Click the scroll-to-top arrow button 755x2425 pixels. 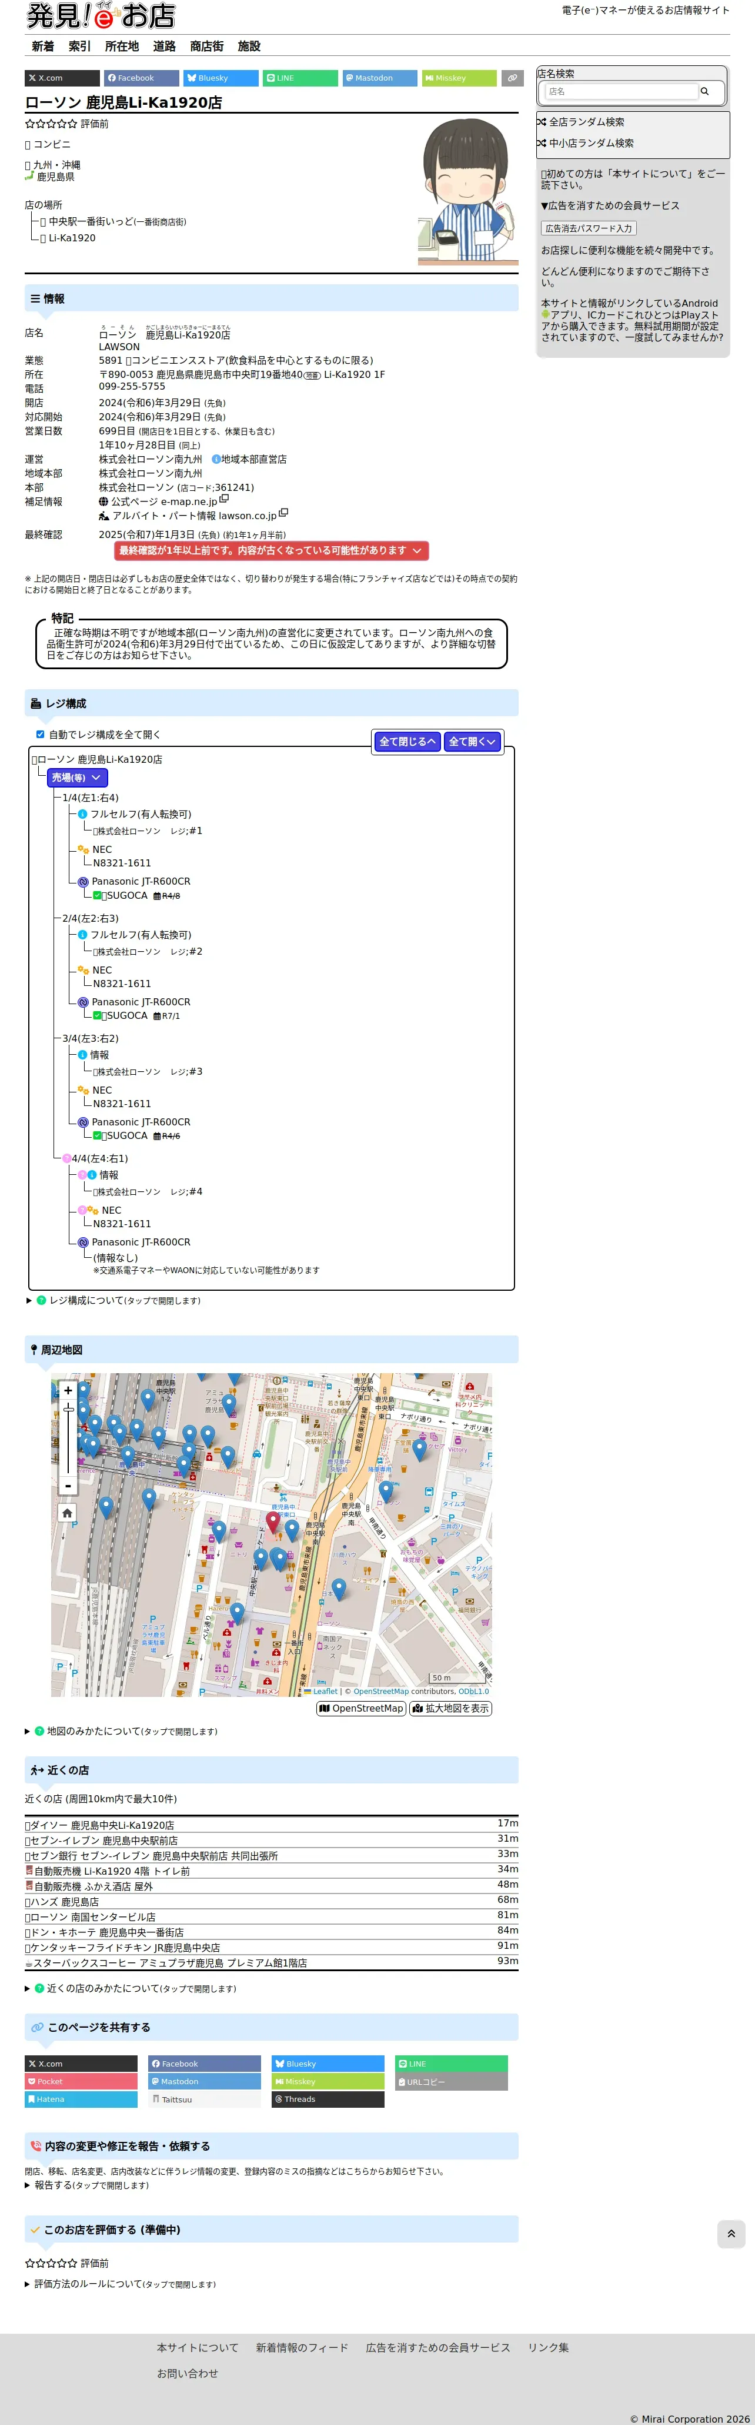(730, 2233)
